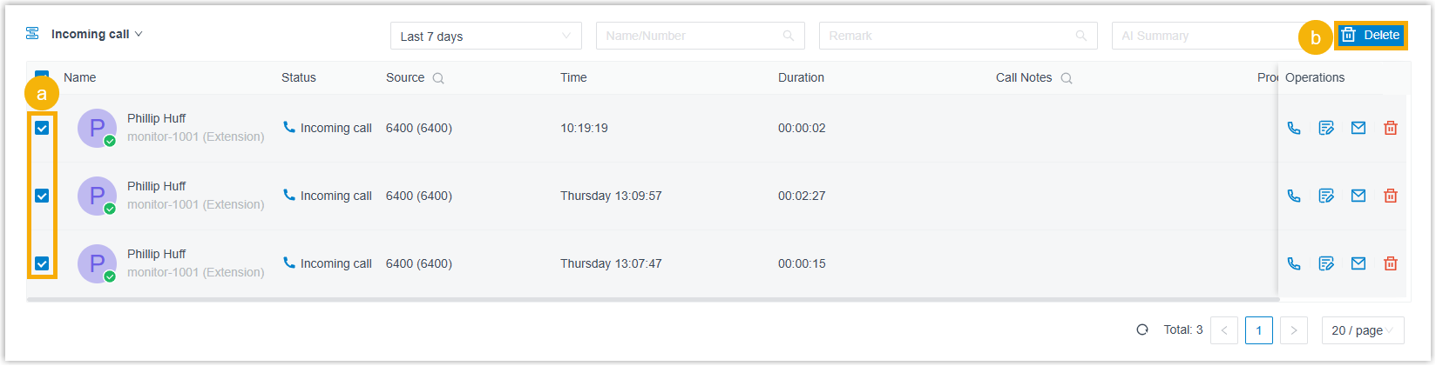
Task: Click call icon in first row operations
Action: [1294, 128]
